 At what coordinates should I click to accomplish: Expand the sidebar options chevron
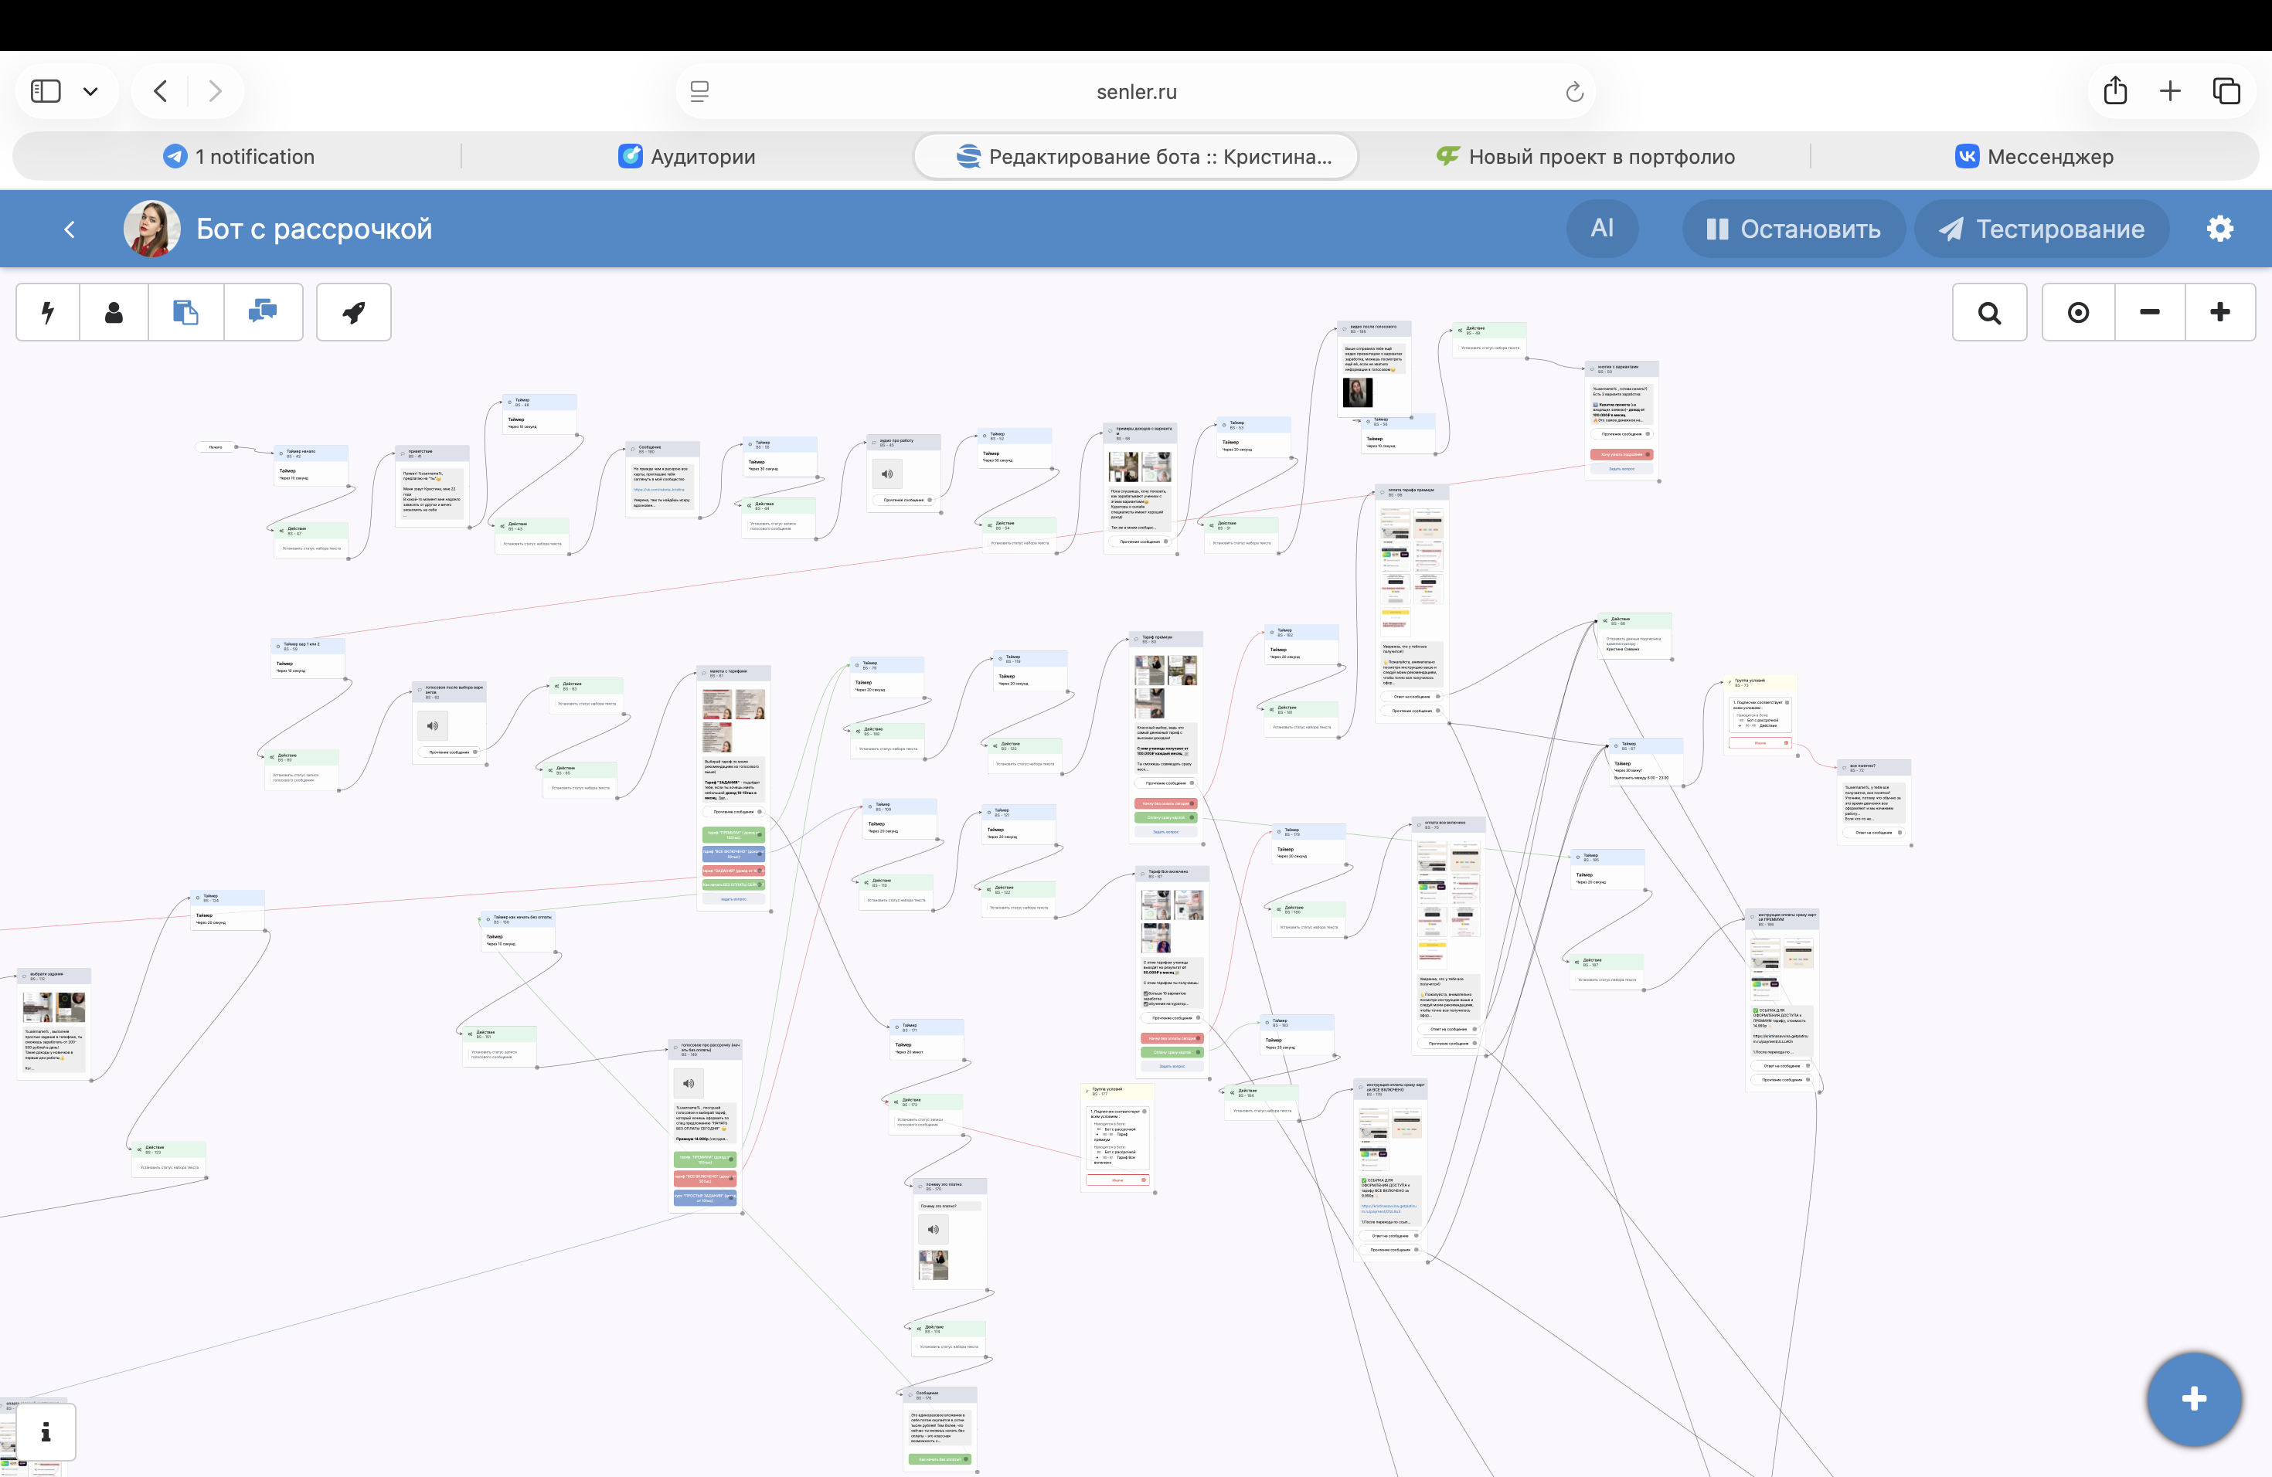pyautogui.click(x=90, y=92)
